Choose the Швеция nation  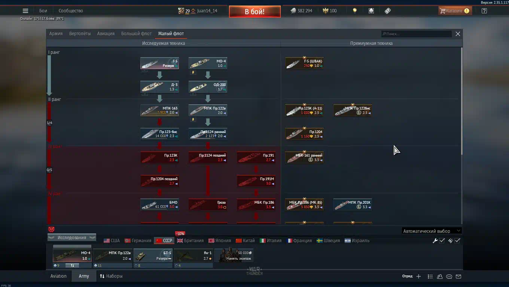click(328, 241)
